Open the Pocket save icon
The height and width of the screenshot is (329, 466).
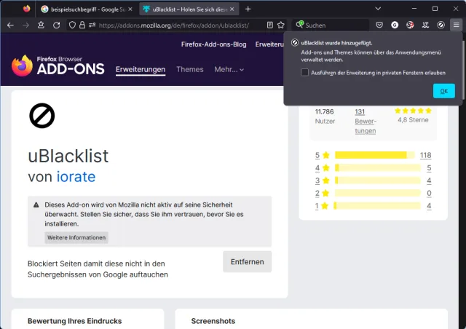379,25
